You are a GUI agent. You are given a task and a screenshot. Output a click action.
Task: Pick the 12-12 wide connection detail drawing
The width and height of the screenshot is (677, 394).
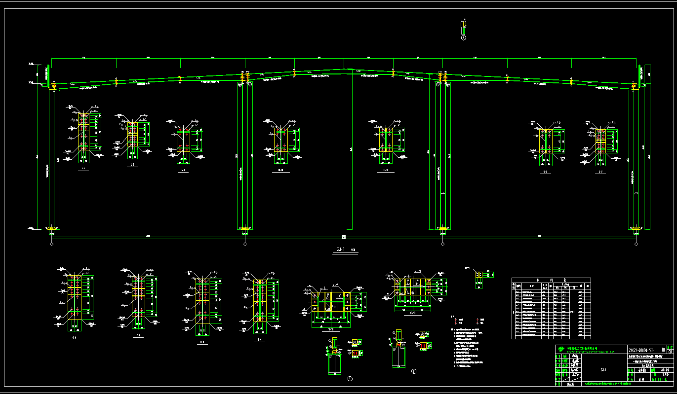coord(333,307)
